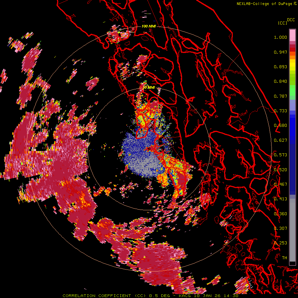Click the 0.840 legend value
This screenshot has height=298, width=298.
(280, 81)
